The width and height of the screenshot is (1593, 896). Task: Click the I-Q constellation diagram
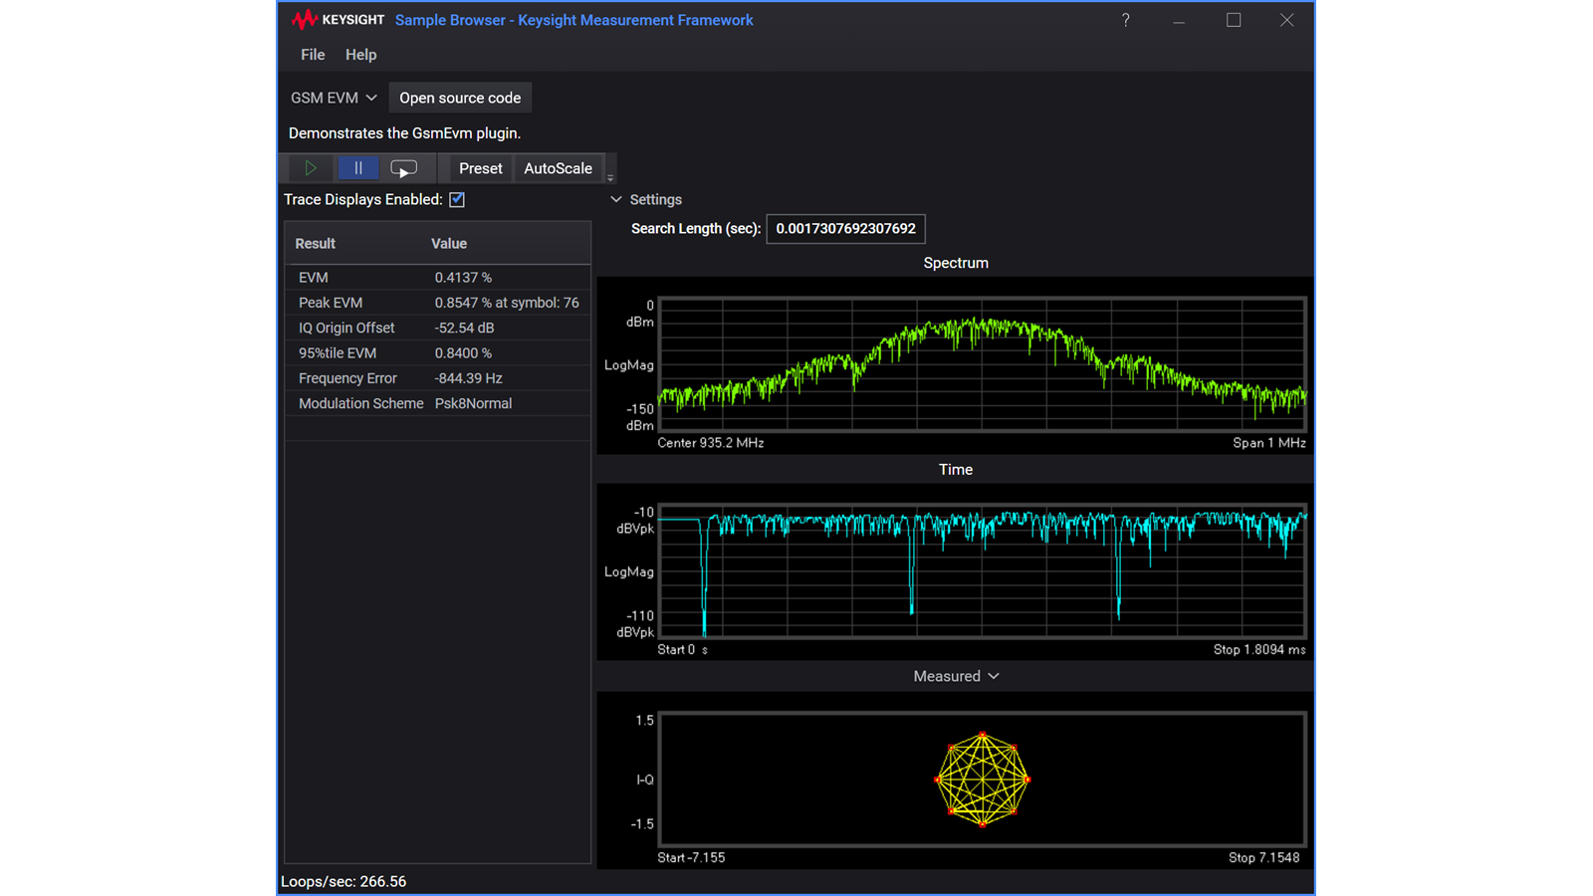(x=982, y=780)
